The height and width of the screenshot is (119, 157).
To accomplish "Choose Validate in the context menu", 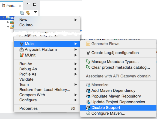I will 47,79.
